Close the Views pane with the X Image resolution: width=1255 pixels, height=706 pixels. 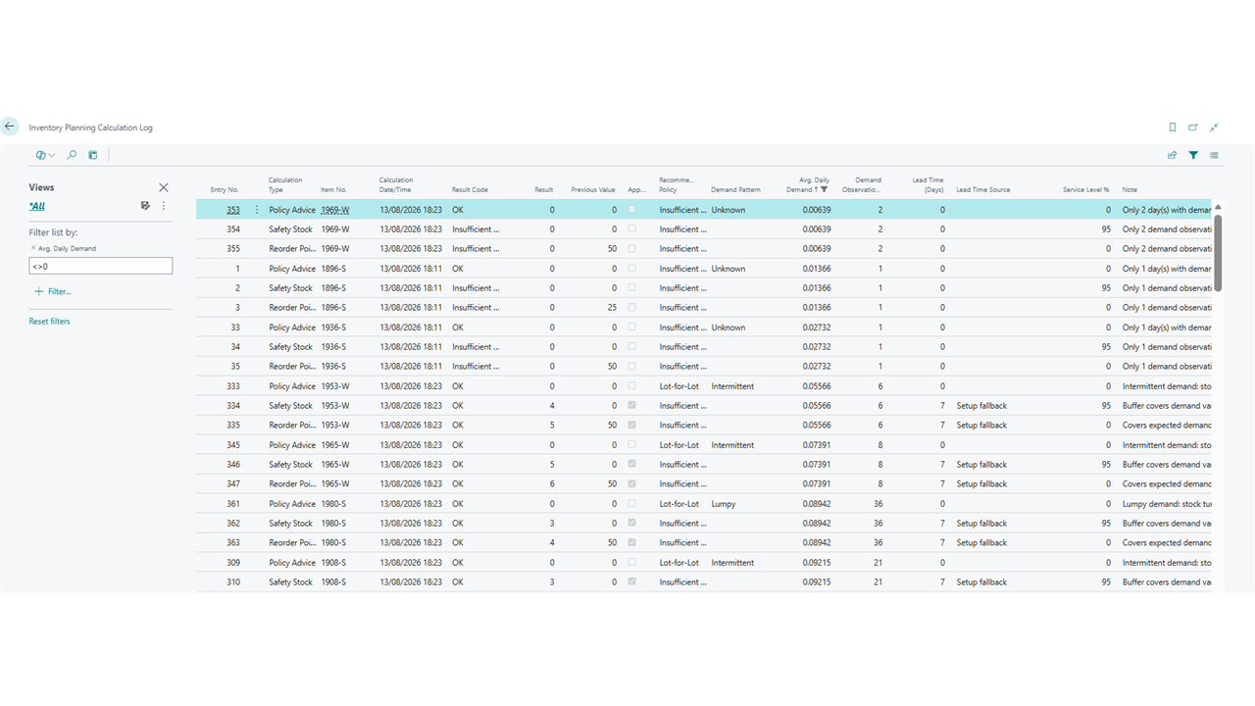(164, 187)
